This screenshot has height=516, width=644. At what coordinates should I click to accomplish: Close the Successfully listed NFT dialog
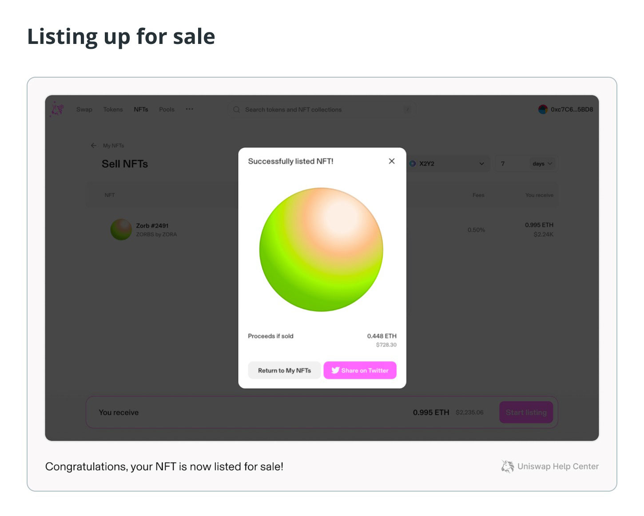point(391,161)
